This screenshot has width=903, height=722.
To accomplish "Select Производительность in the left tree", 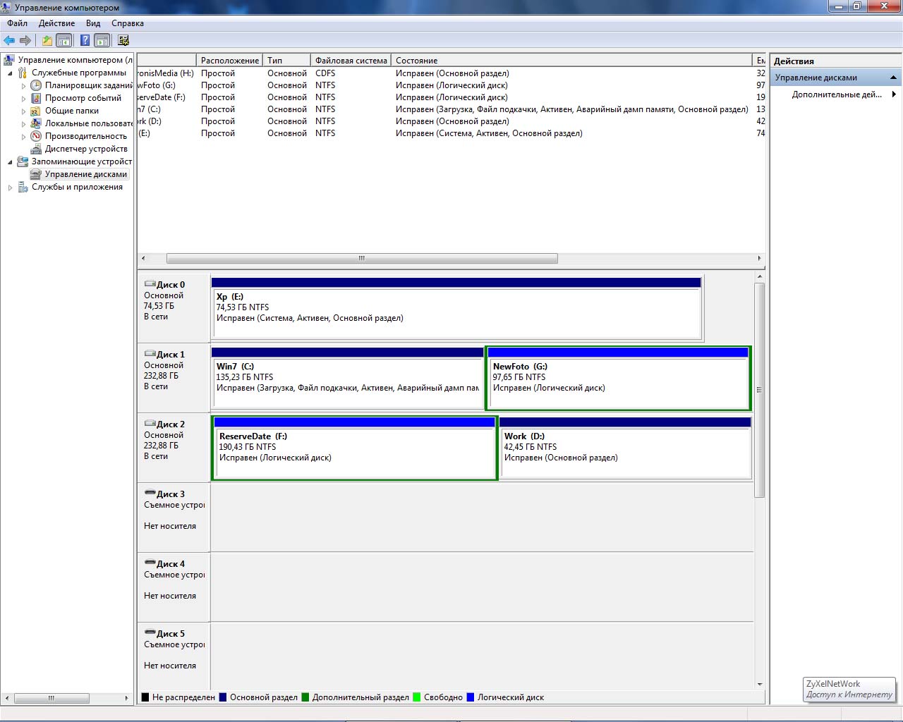I will click(85, 136).
